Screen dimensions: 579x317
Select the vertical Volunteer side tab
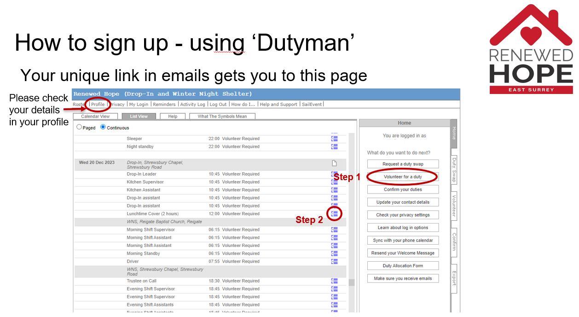[454, 206]
